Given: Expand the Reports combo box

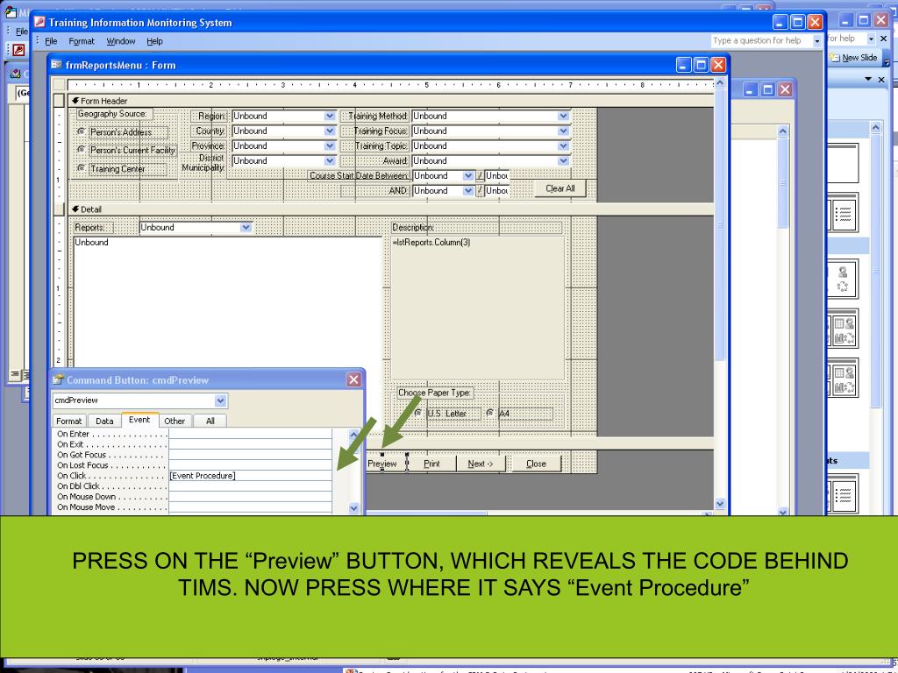Looking at the screenshot, I should coord(246,227).
